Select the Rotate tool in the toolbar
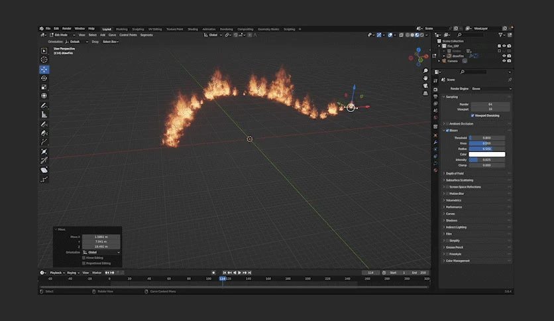The height and width of the screenshot is (321, 554). click(x=44, y=78)
